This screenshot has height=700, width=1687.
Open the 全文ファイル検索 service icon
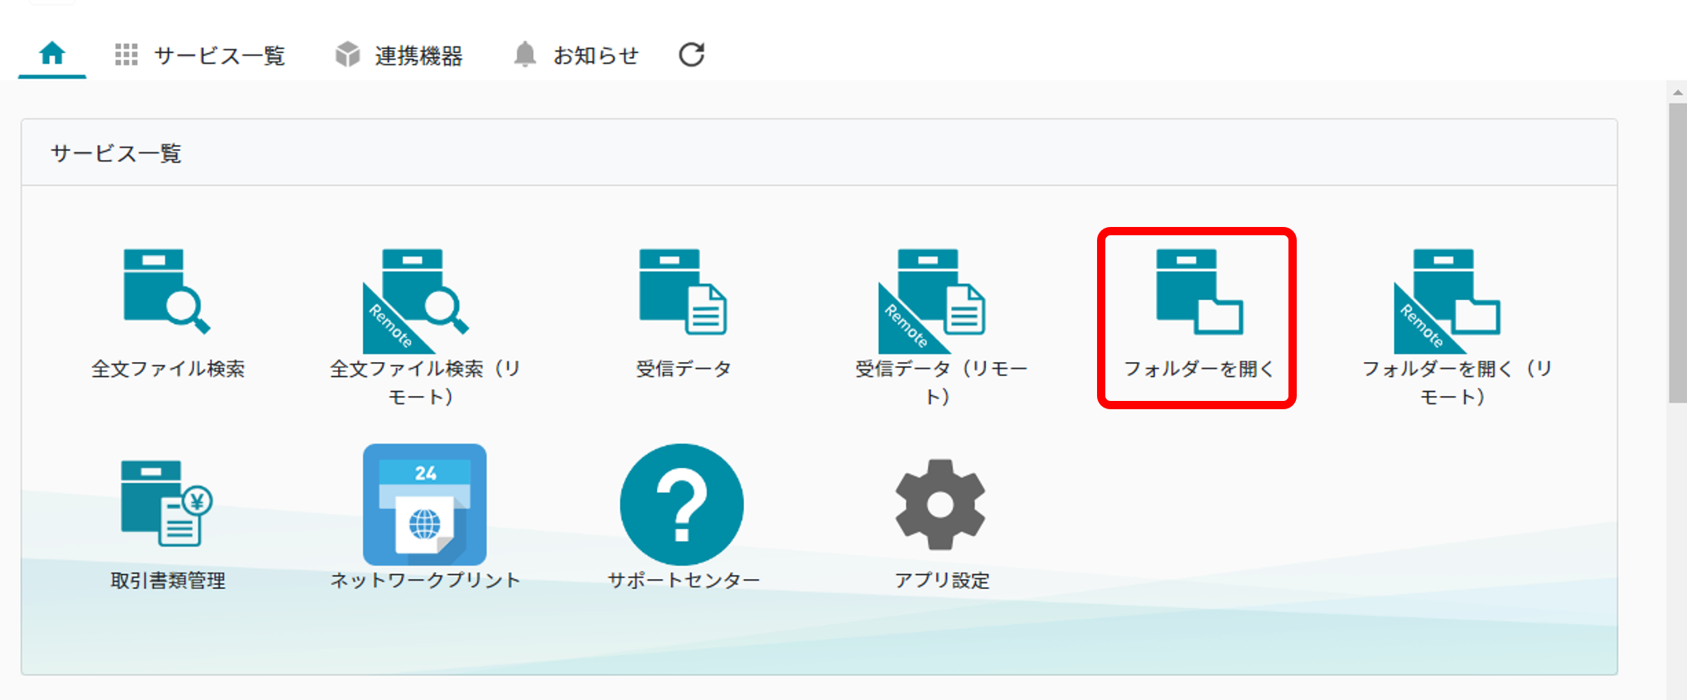pyautogui.click(x=167, y=292)
